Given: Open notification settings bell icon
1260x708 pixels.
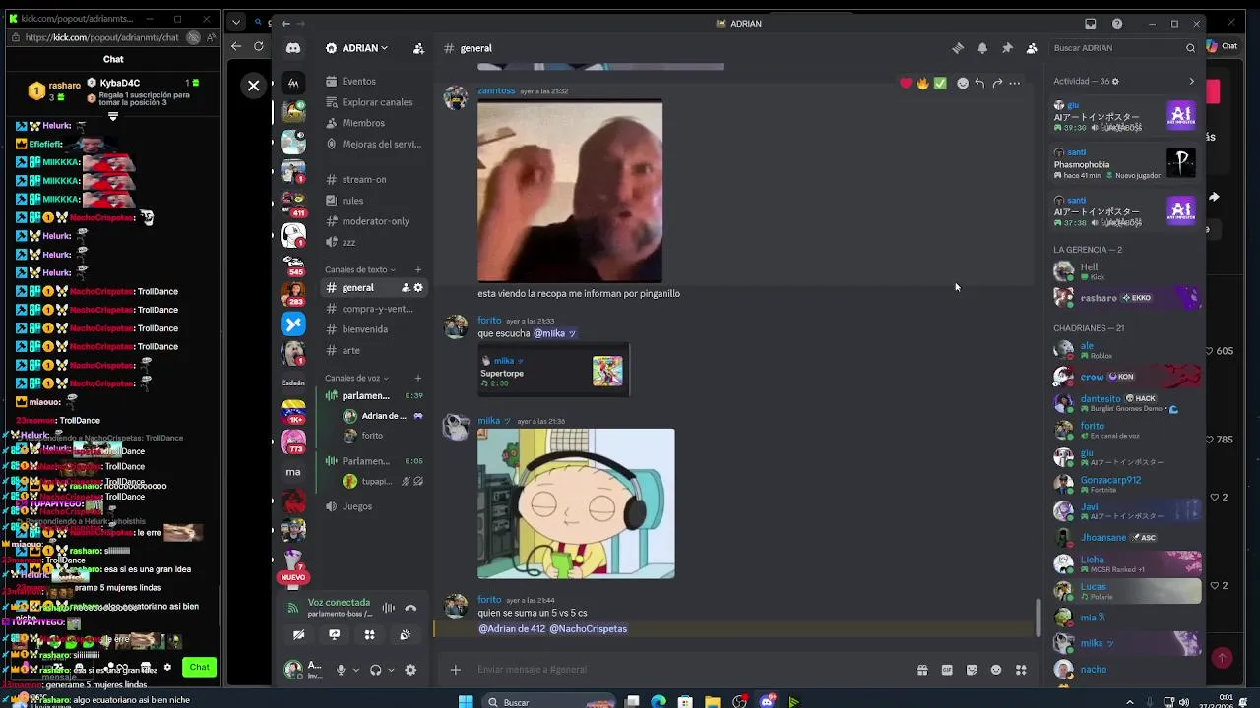Looking at the screenshot, I should [982, 48].
